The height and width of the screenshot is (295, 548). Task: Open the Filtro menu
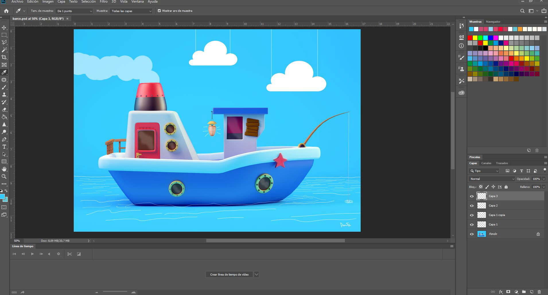point(104,2)
